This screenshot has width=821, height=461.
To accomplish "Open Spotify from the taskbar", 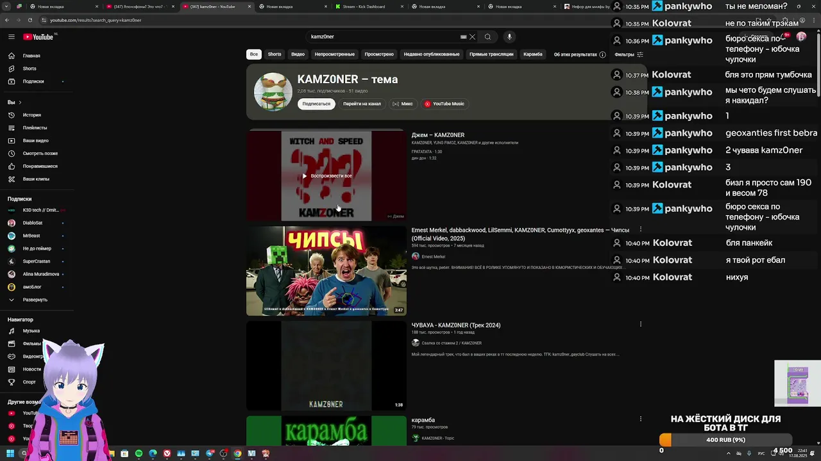I will coord(139,453).
